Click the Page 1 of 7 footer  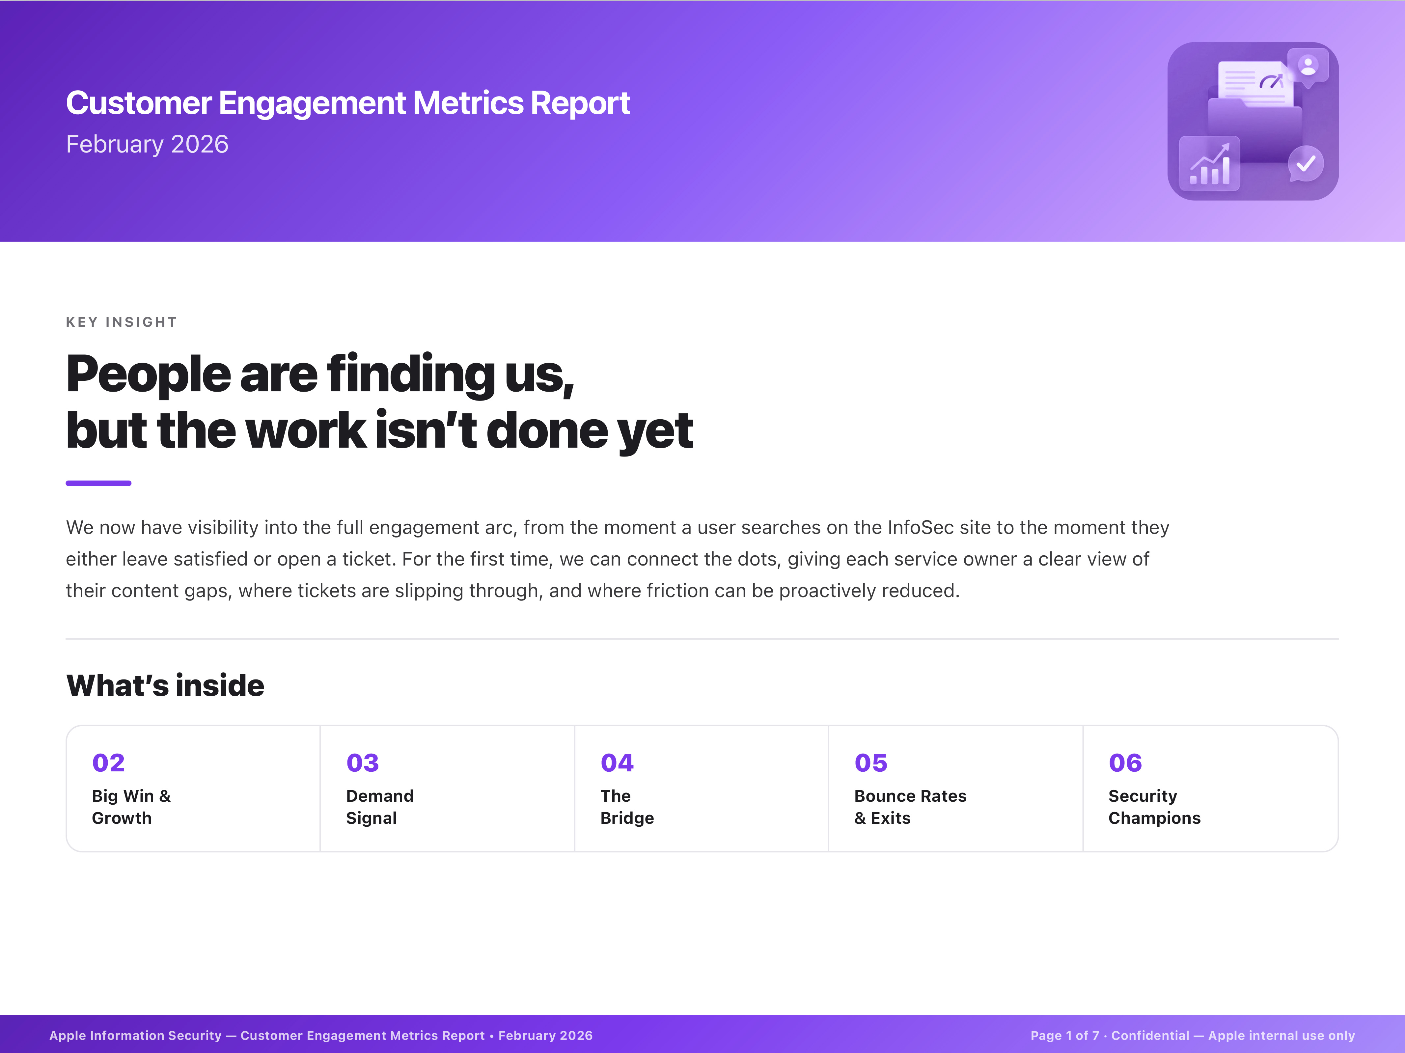coord(1192,1035)
